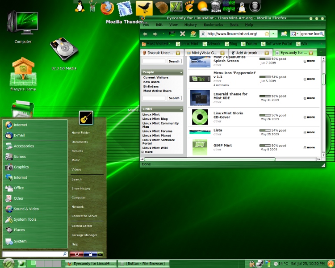Screen dimensions: 335x268
Task: Click Control Center in menu
Action: (82, 226)
